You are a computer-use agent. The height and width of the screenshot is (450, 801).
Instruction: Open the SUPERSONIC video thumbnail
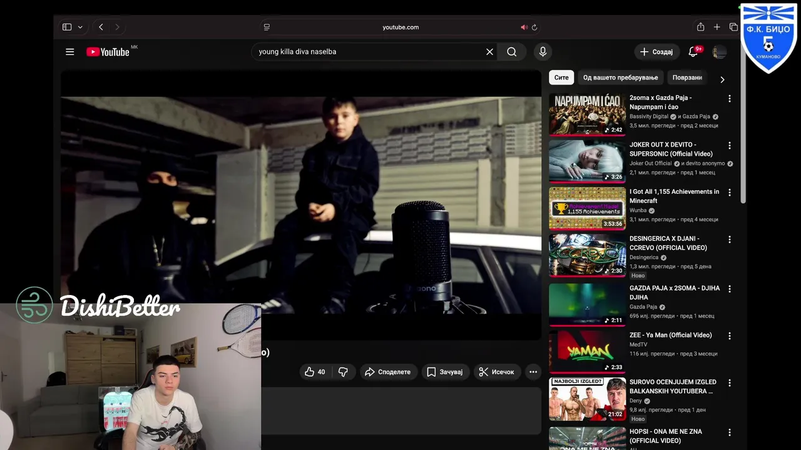coord(588,161)
